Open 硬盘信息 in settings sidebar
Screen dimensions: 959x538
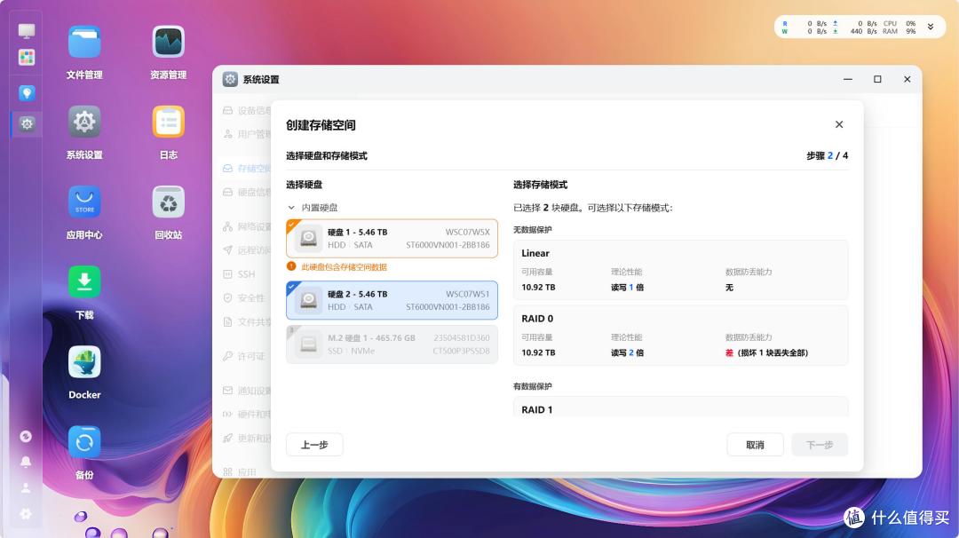[246, 192]
